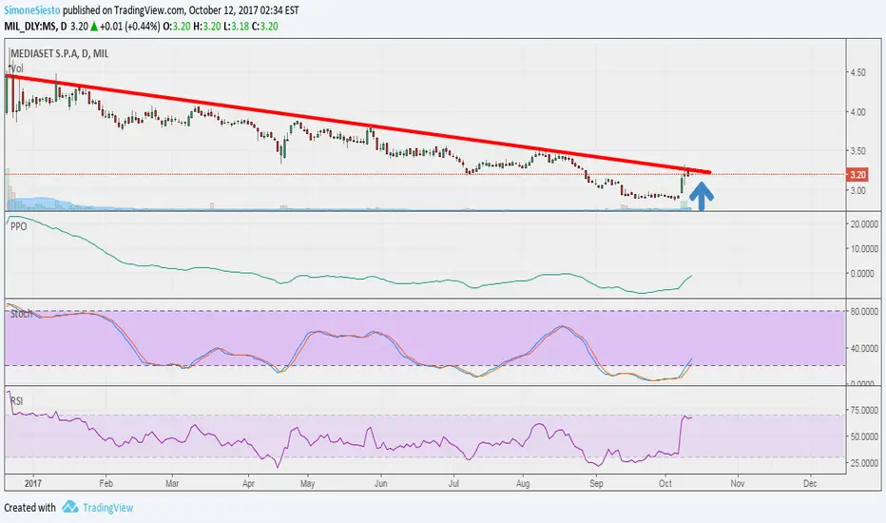Open the TradingView link text
This screenshot has height=523, width=886.
point(108,508)
